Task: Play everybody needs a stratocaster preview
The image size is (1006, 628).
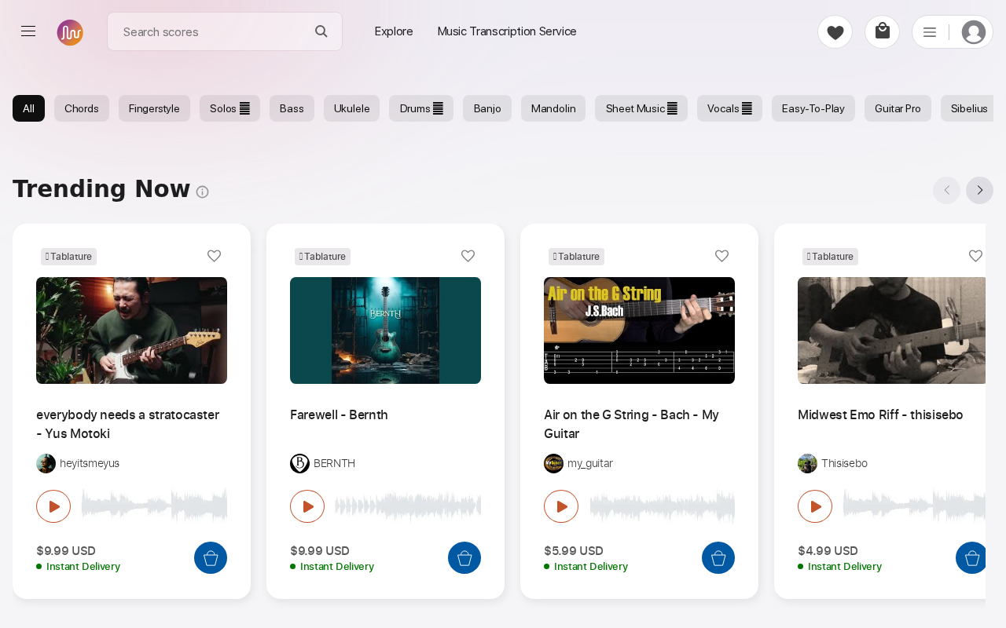Action: coord(53,506)
